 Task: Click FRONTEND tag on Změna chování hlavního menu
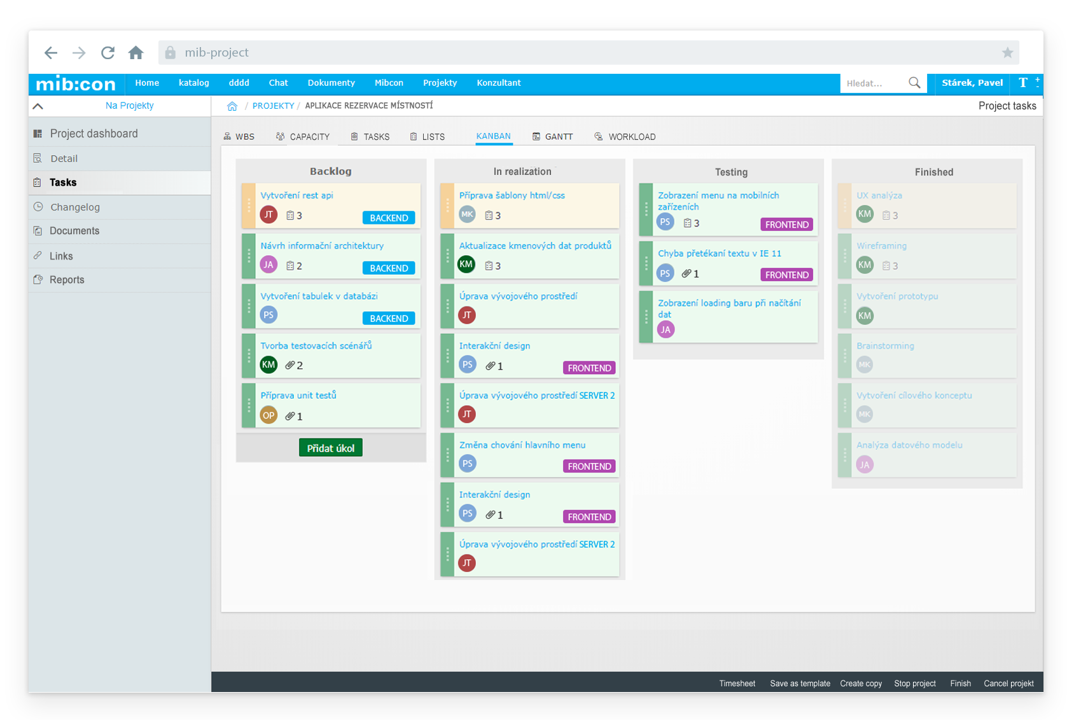(589, 466)
